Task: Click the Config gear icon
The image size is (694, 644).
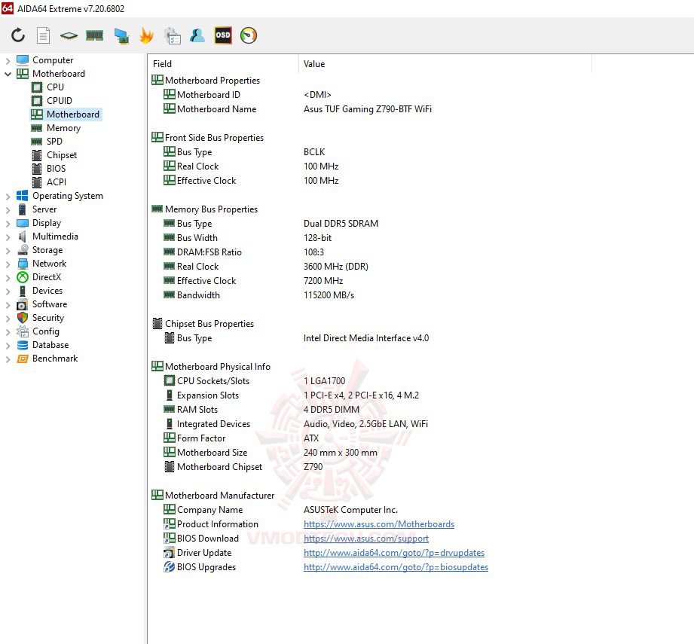Action: tap(23, 331)
